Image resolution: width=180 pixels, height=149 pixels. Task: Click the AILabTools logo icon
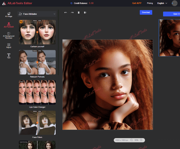[4, 3]
